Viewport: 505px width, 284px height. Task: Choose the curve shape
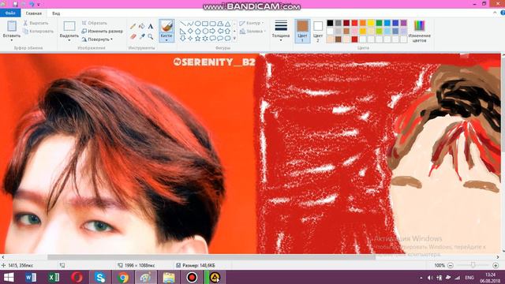click(x=190, y=24)
